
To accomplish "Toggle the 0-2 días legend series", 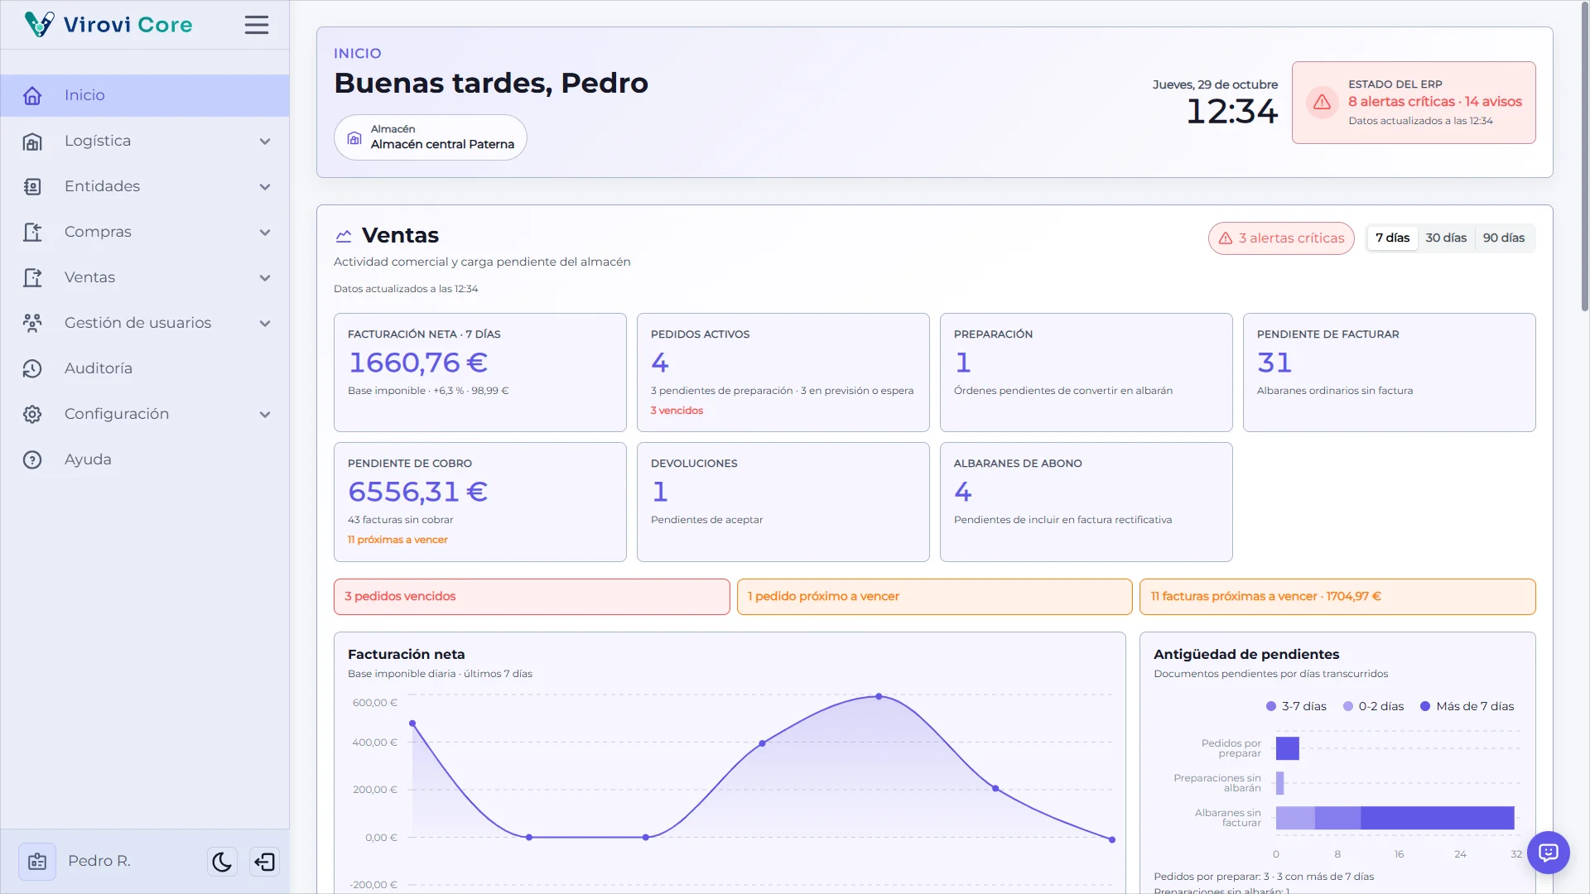I will (1373, 706).
